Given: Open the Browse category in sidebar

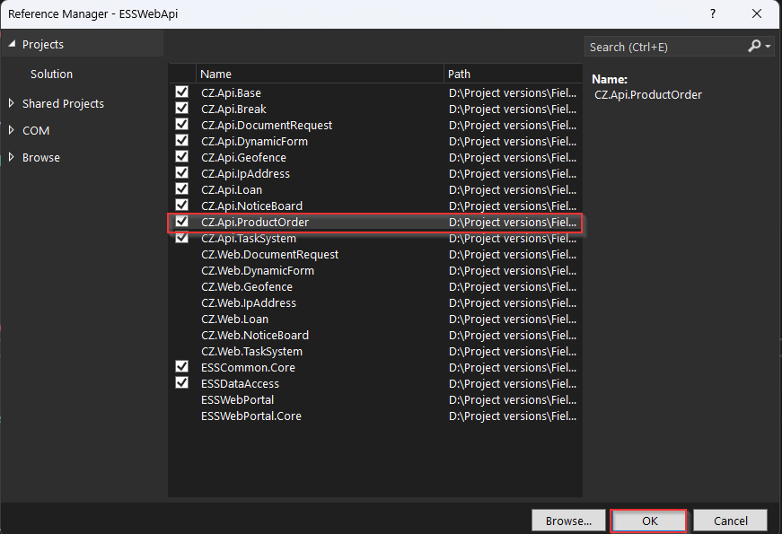Looking at the screenshot, I should [41, 158].
